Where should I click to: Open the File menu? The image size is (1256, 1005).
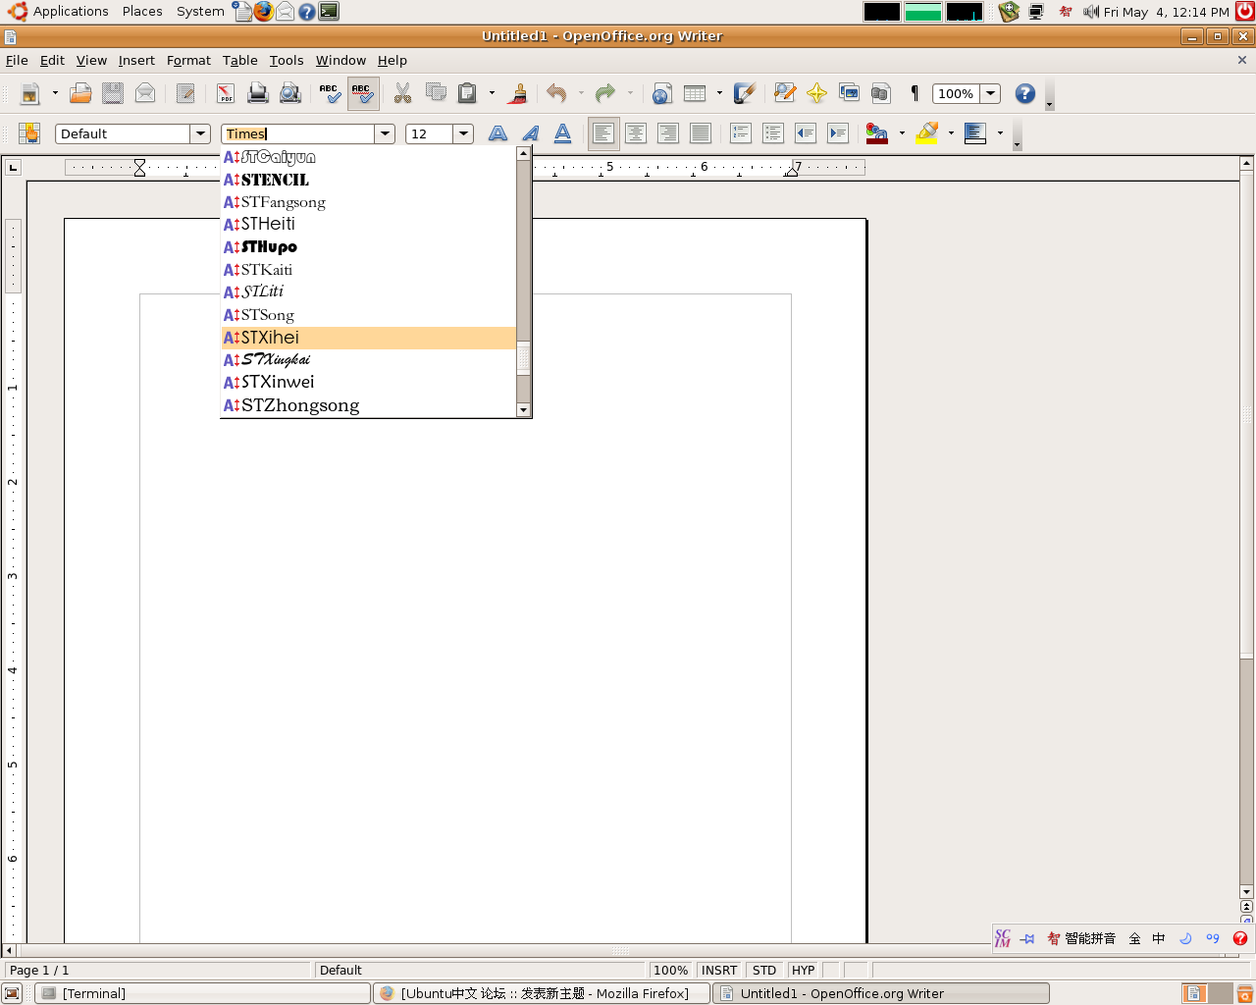[x=17, y=60]
